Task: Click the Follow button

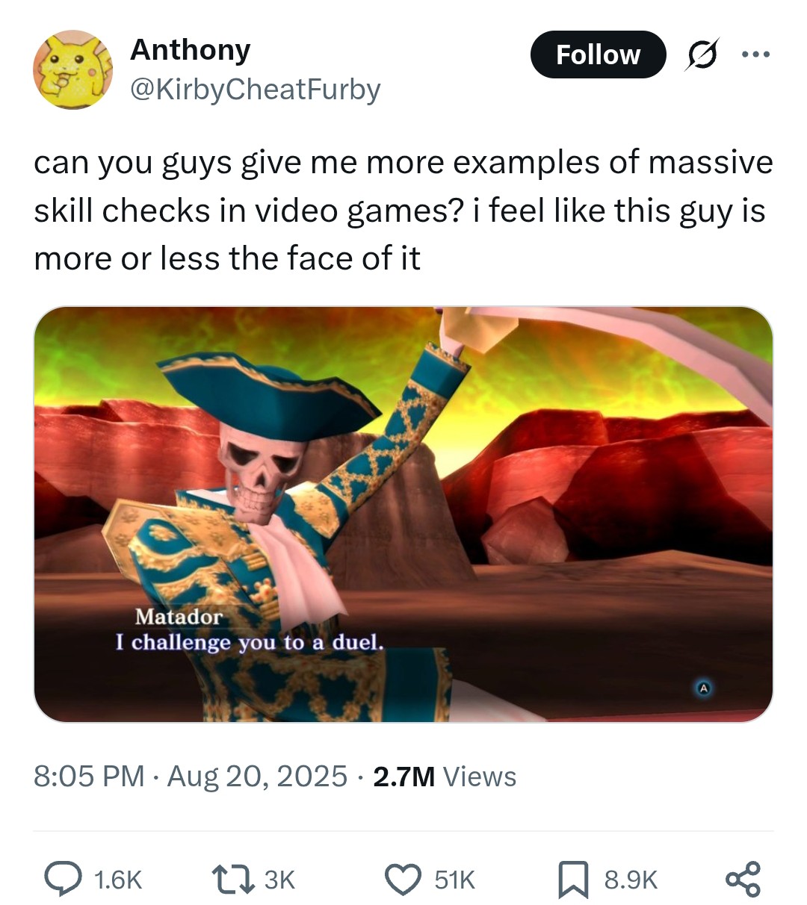Action: [x=598, y=55]
